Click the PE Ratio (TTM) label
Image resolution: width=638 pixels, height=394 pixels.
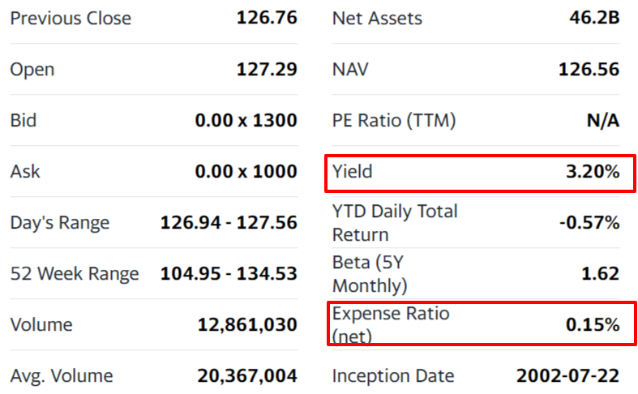click(x=394, y=121)
